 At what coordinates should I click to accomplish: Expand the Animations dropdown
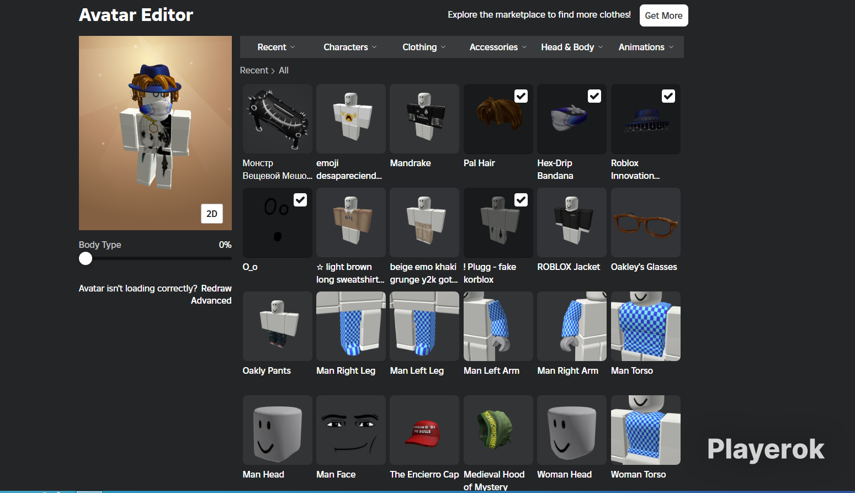point(646,47)
